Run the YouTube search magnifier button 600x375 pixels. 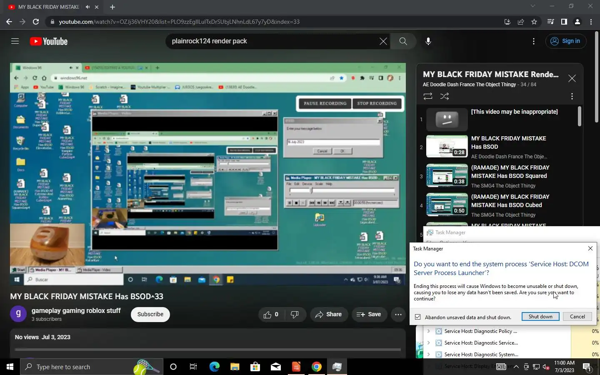403,41
